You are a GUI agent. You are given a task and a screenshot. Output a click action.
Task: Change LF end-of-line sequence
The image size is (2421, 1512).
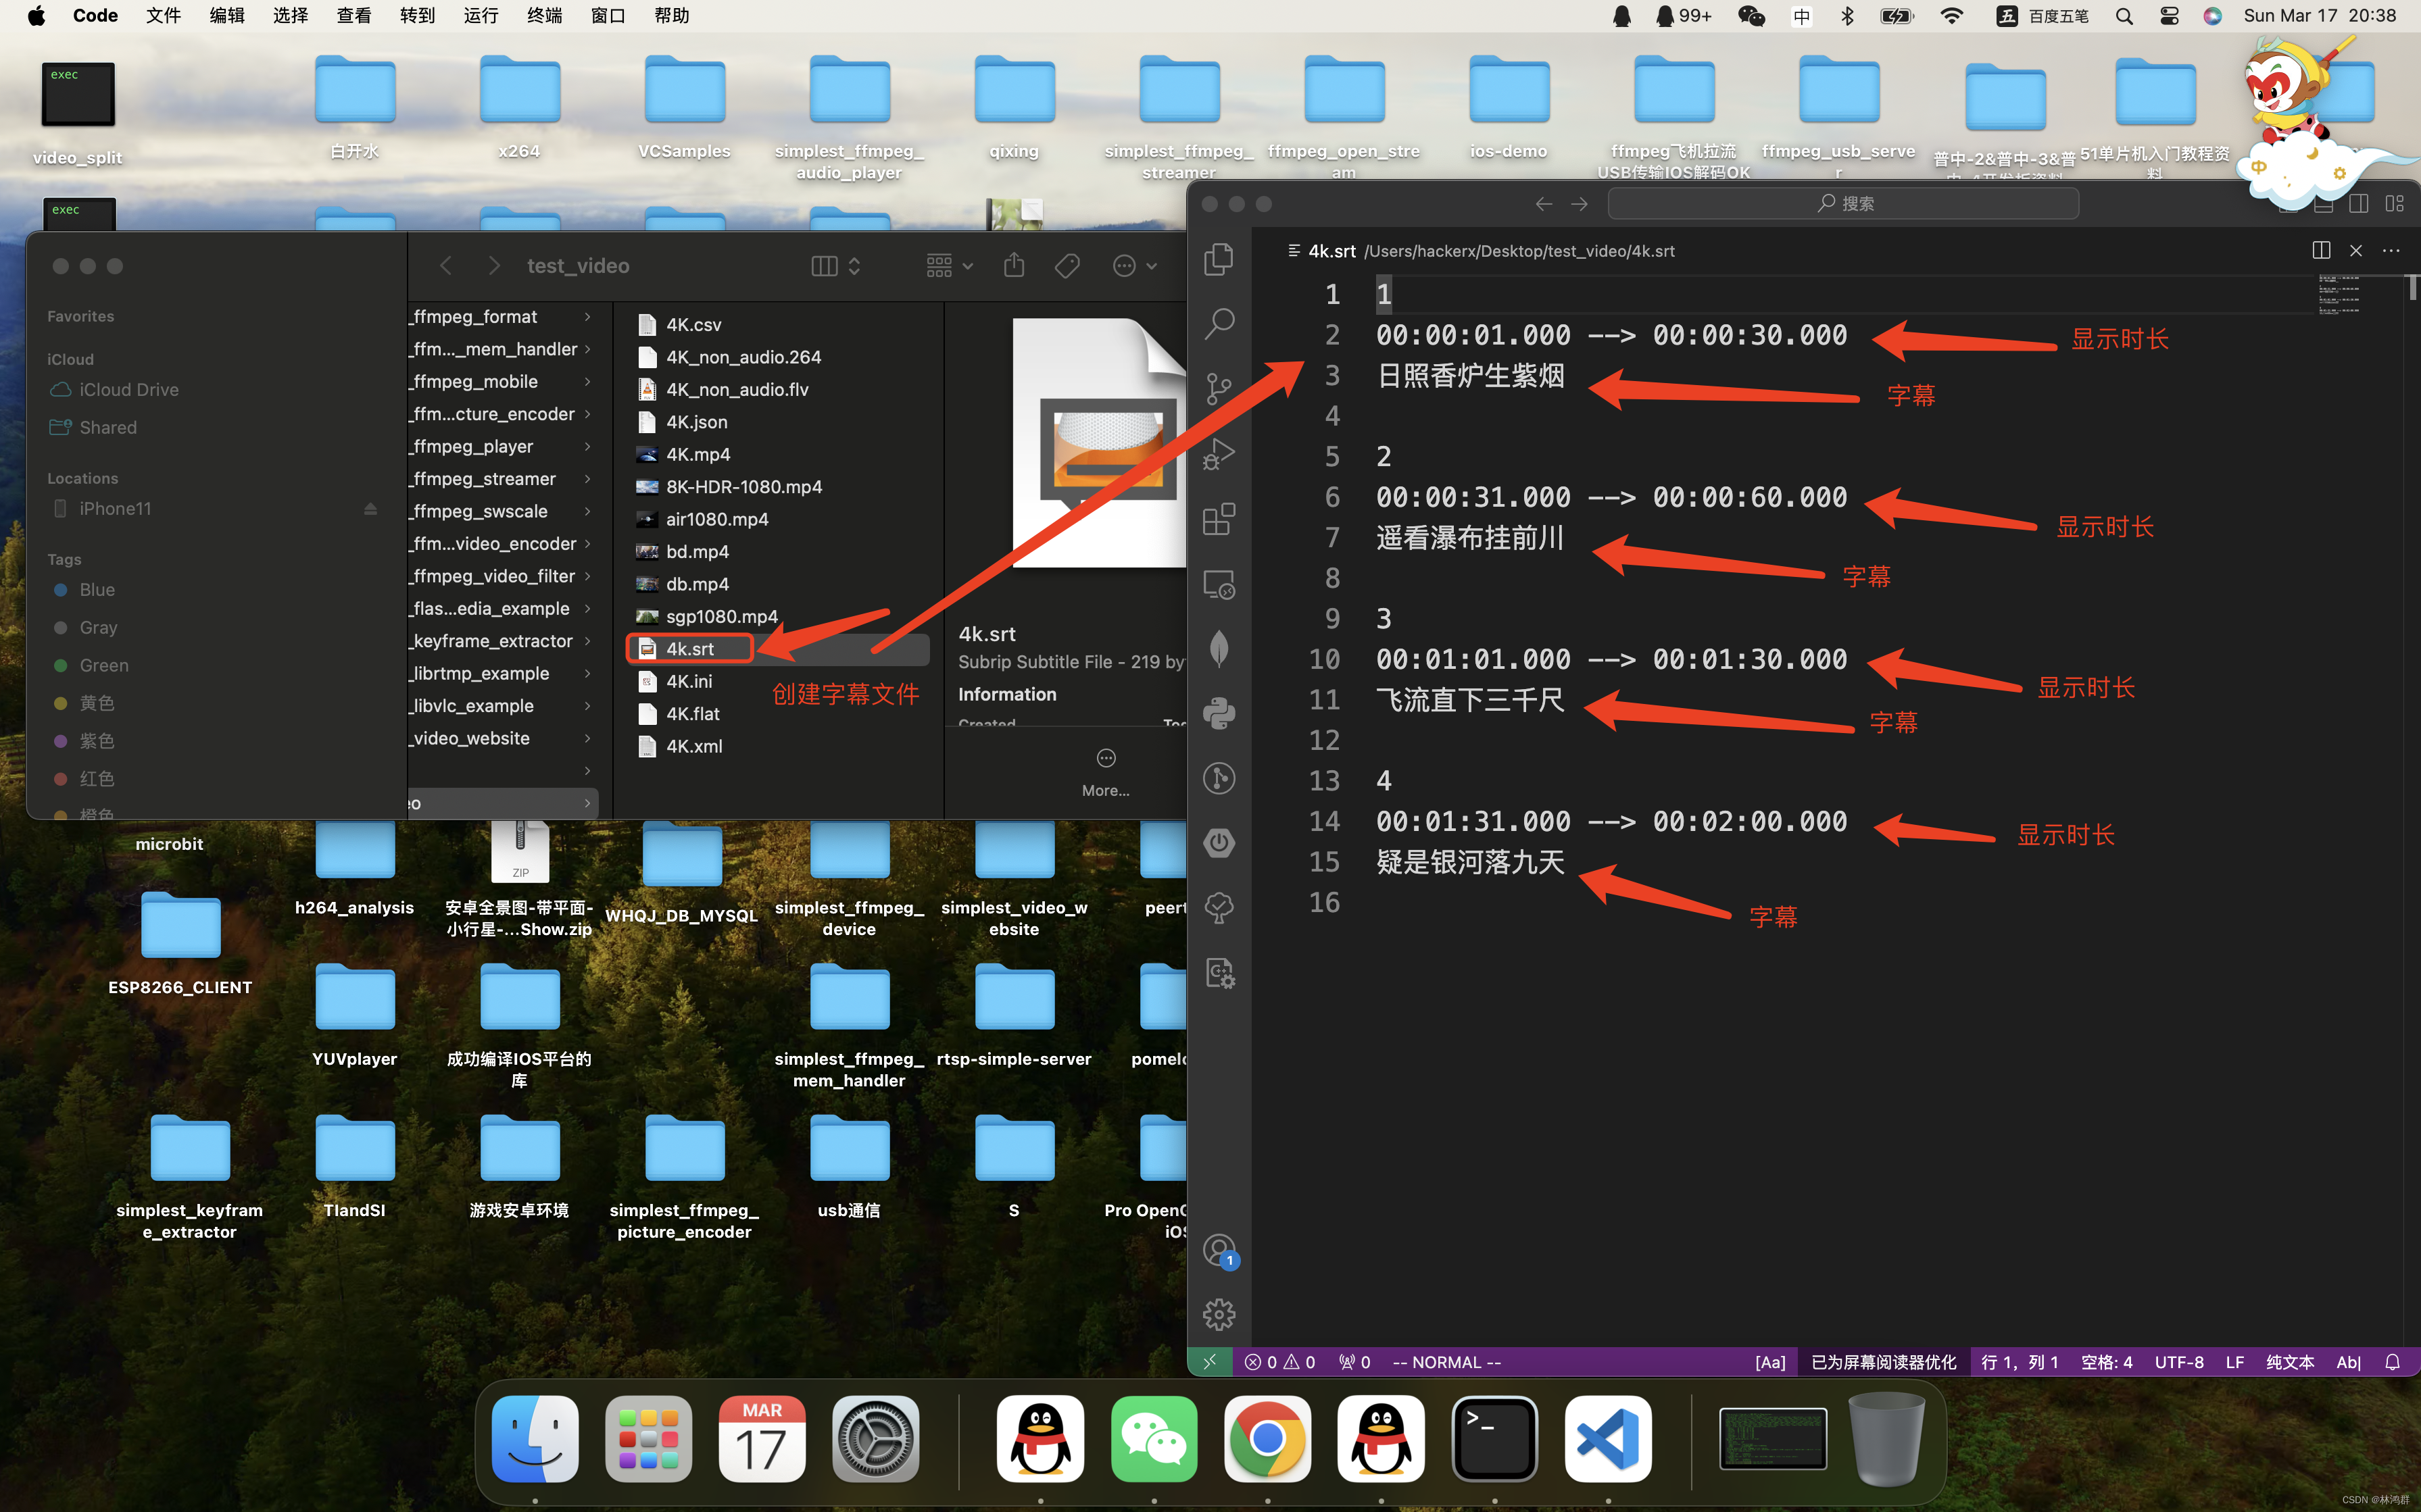[x=2235, y=1362]
